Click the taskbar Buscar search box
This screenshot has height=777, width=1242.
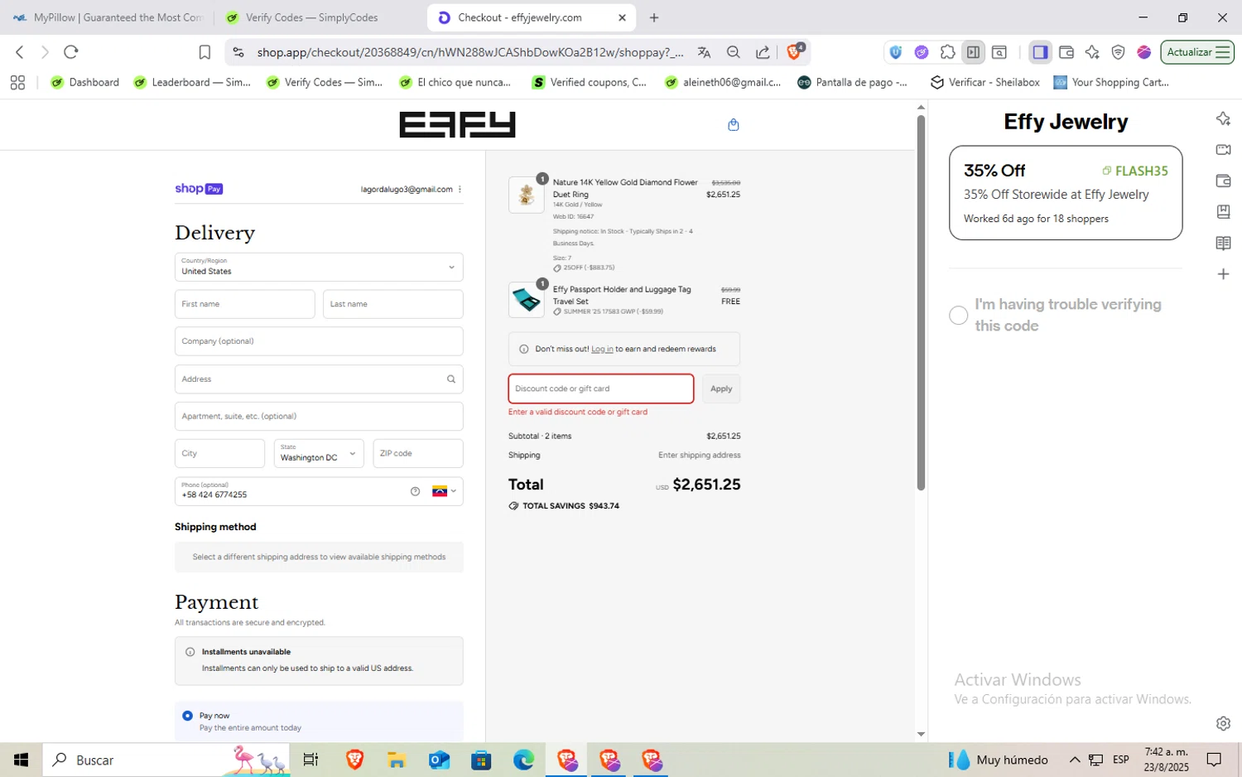[166, 760]
